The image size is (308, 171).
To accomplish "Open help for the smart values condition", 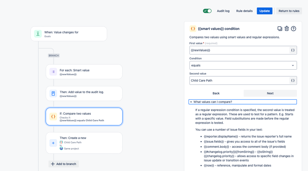I will coord(293,29).
